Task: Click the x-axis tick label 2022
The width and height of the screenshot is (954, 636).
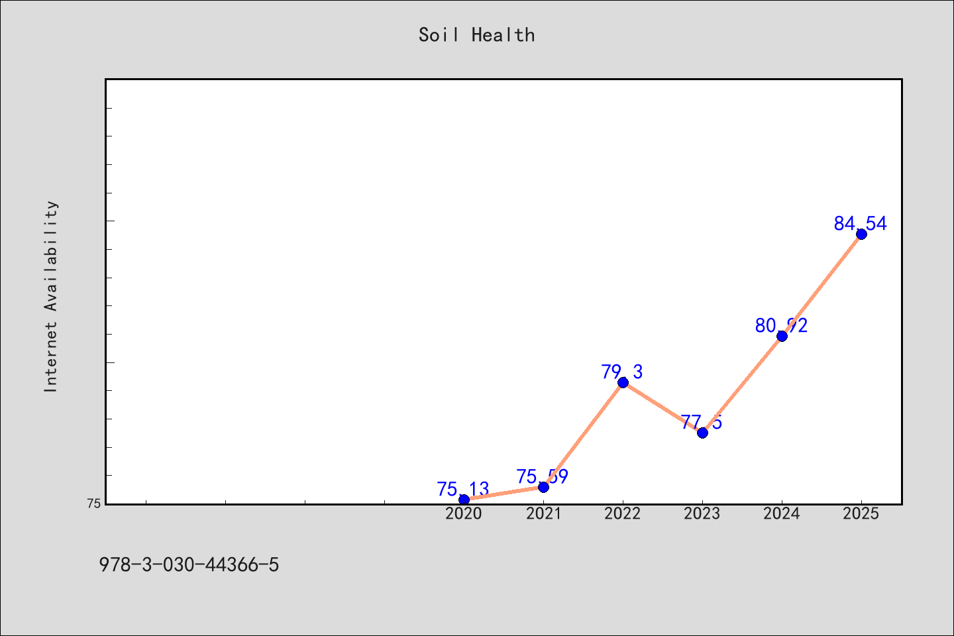Action: point(623,513)
